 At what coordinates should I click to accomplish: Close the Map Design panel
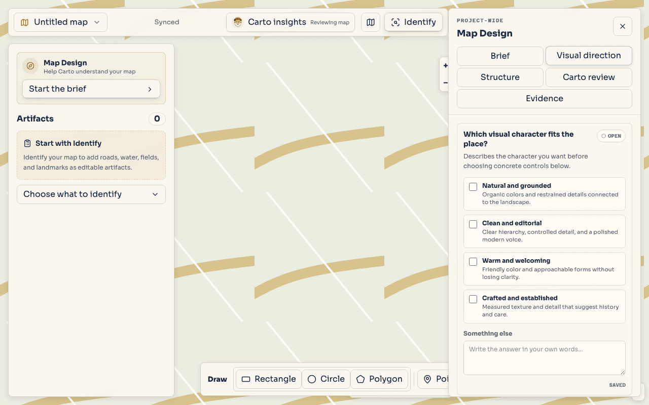[623, 26]
